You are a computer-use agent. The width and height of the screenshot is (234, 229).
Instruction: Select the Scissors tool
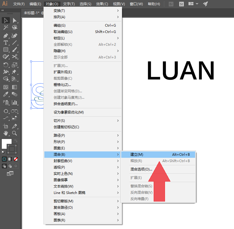coord(14,57)
